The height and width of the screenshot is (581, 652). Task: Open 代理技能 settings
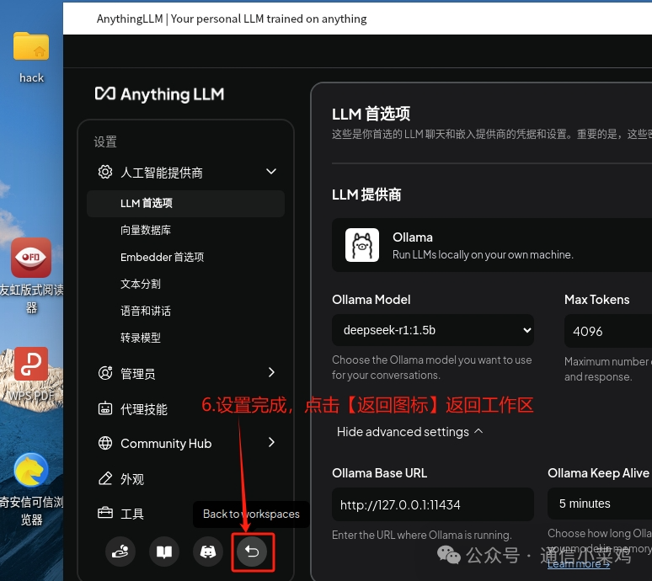[143, 409]
